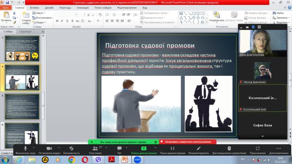Click Пауза демонстрации pause share
Screen dimensions: 292x164
point(173,150)
